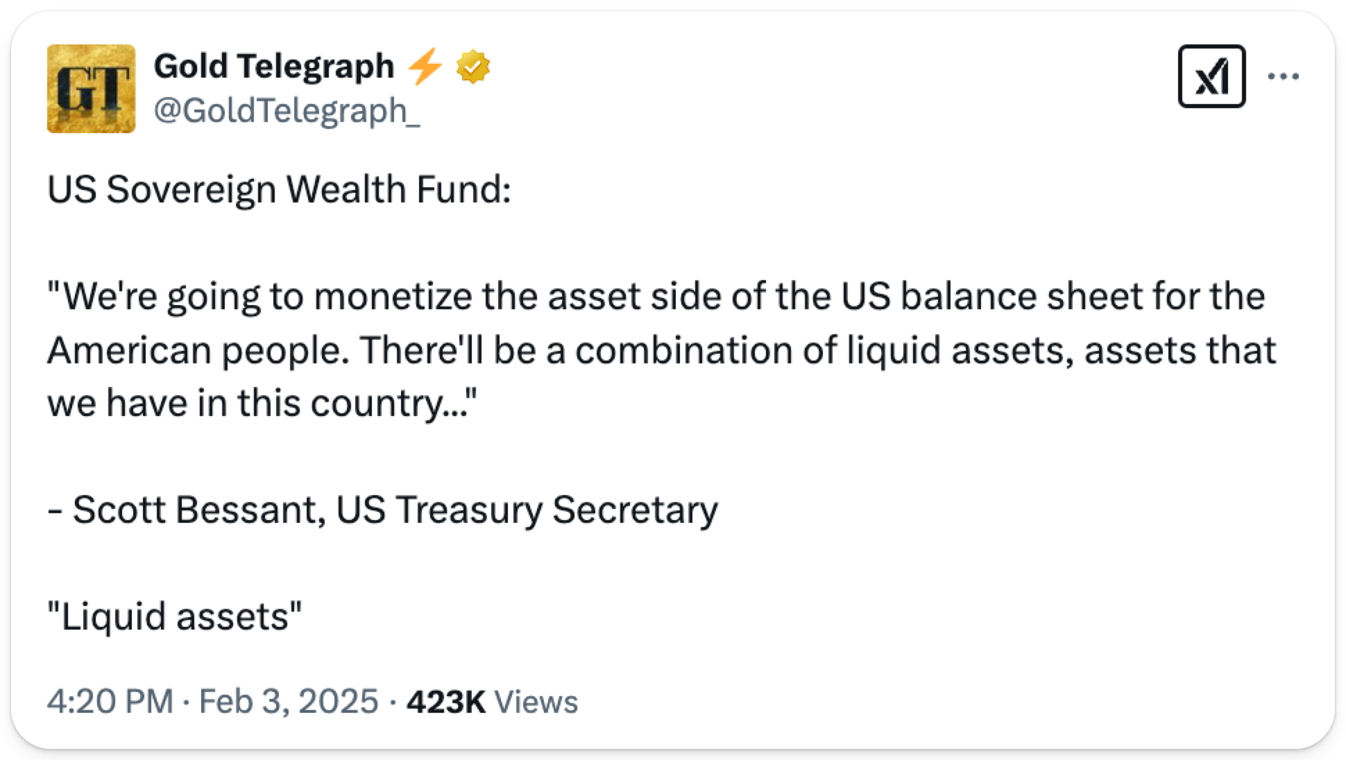The width and height of the screenshot is (1346, 760).
Task: Click the gold verified checkmark badge
Action: [472, 67]
